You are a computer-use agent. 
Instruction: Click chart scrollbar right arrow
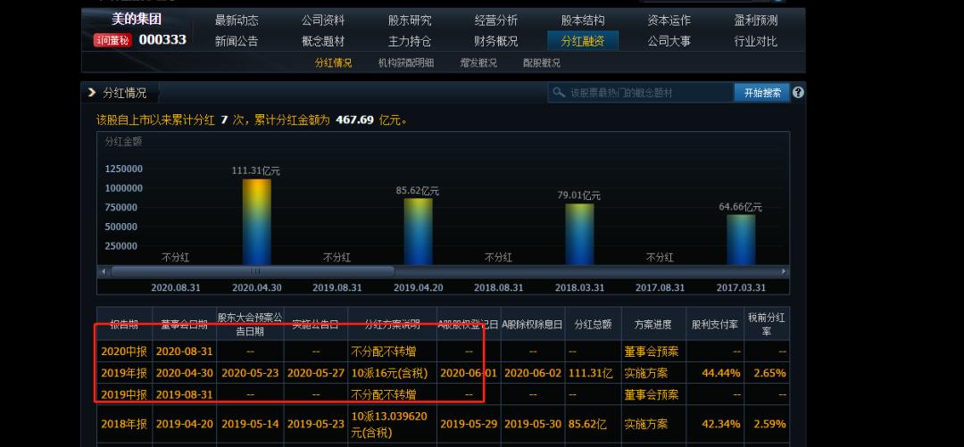click(x=784, y=271)
